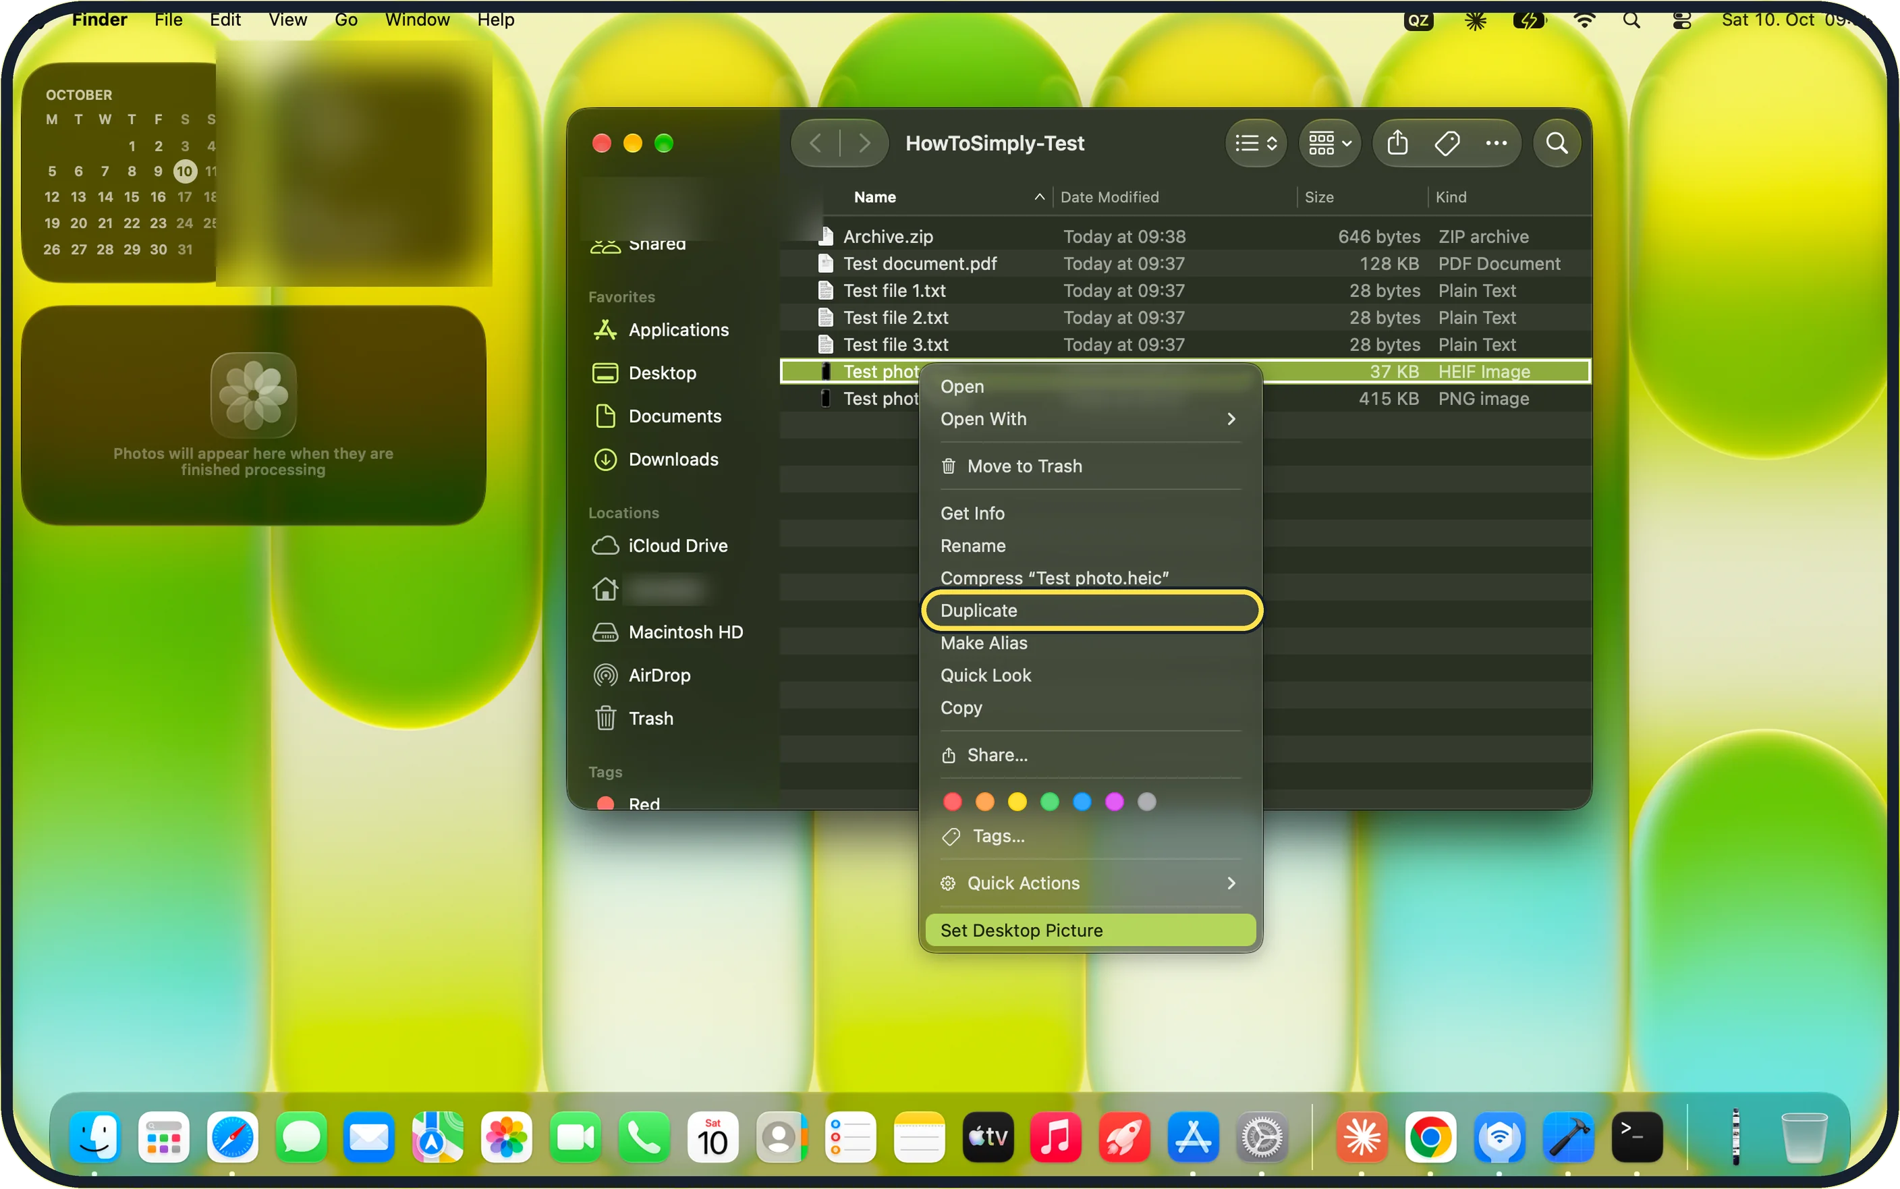Click date 16 in calendar widget
This screenshot has width=1900, height=1189.
pos(158,196)
